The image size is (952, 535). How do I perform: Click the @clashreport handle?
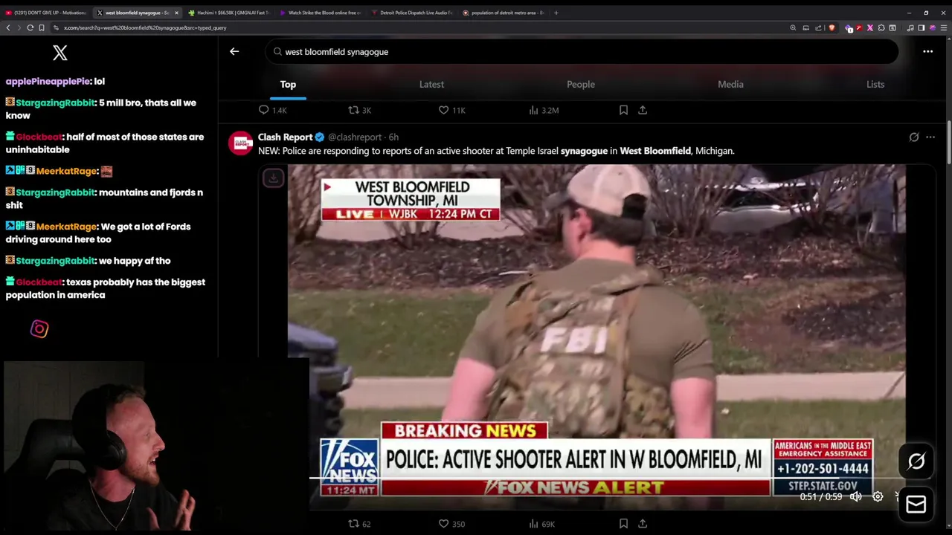[x=355, y=137]
